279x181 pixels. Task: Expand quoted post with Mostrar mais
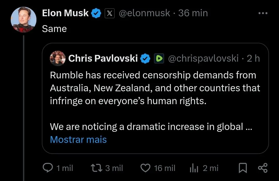tap(78, 139)
